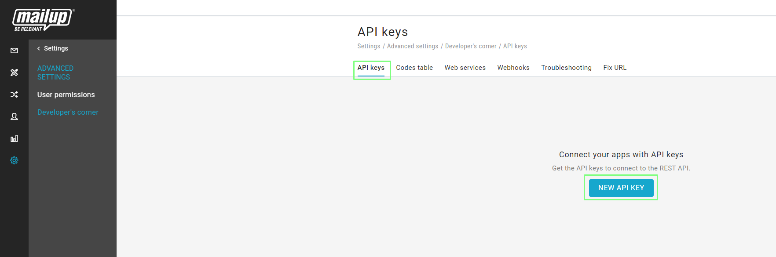Open the Recipients person icon
The image size is (776, 257).
click(x=14, y=116)
